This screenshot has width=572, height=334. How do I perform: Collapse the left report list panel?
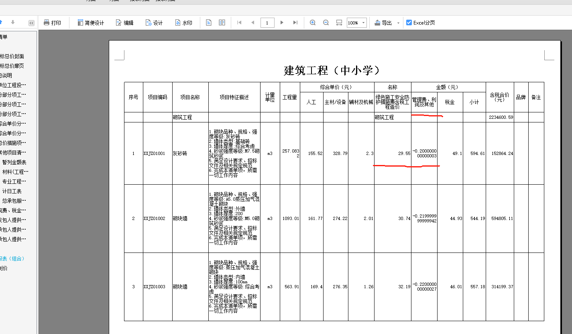[31, 23]
